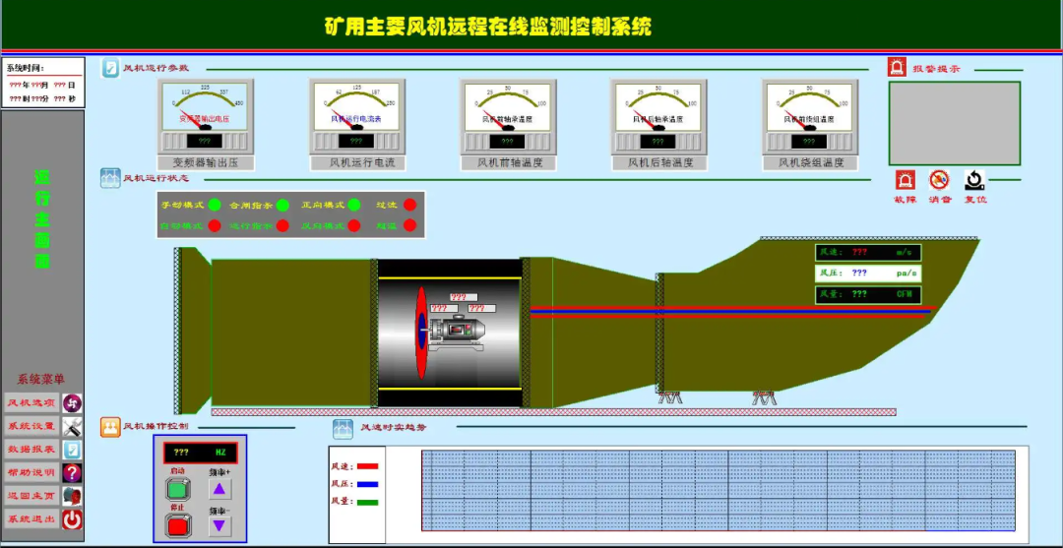Select the 风机选项 menu item
1063x548 pixels.
coord(31,402)
